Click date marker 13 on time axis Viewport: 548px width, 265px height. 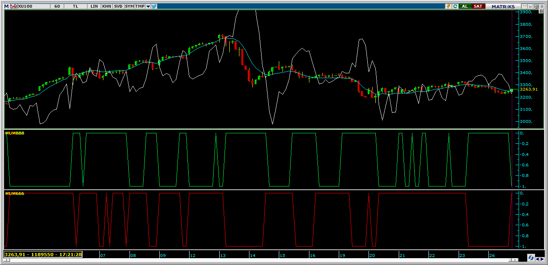click(223, 255)
